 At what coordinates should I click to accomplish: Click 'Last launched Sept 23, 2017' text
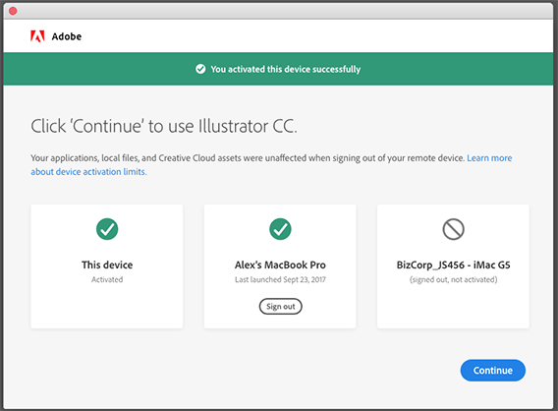point(280,279)
